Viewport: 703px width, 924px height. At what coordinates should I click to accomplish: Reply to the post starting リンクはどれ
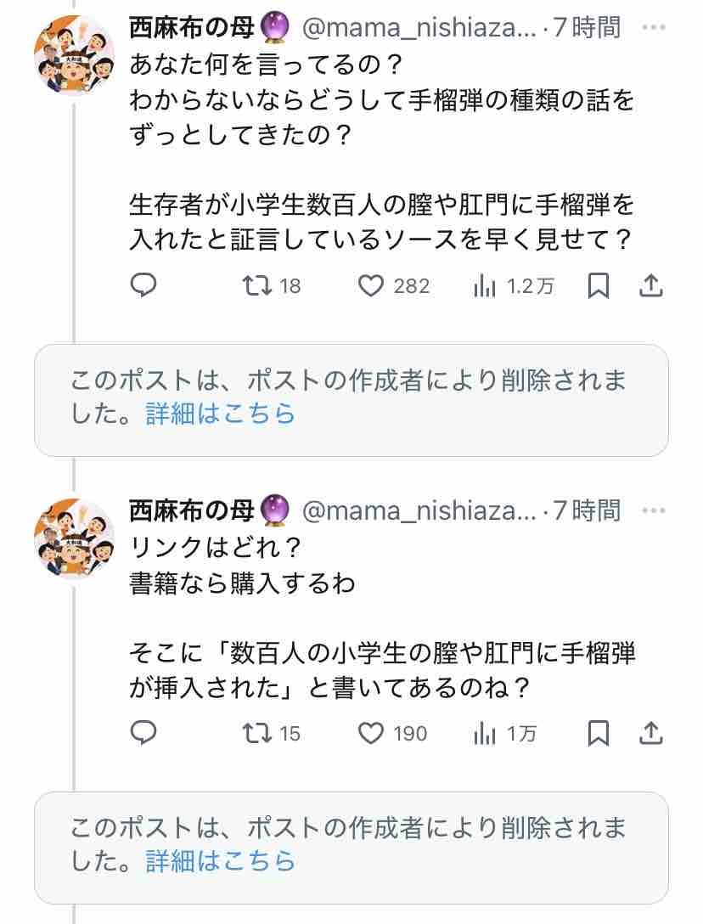143,733
